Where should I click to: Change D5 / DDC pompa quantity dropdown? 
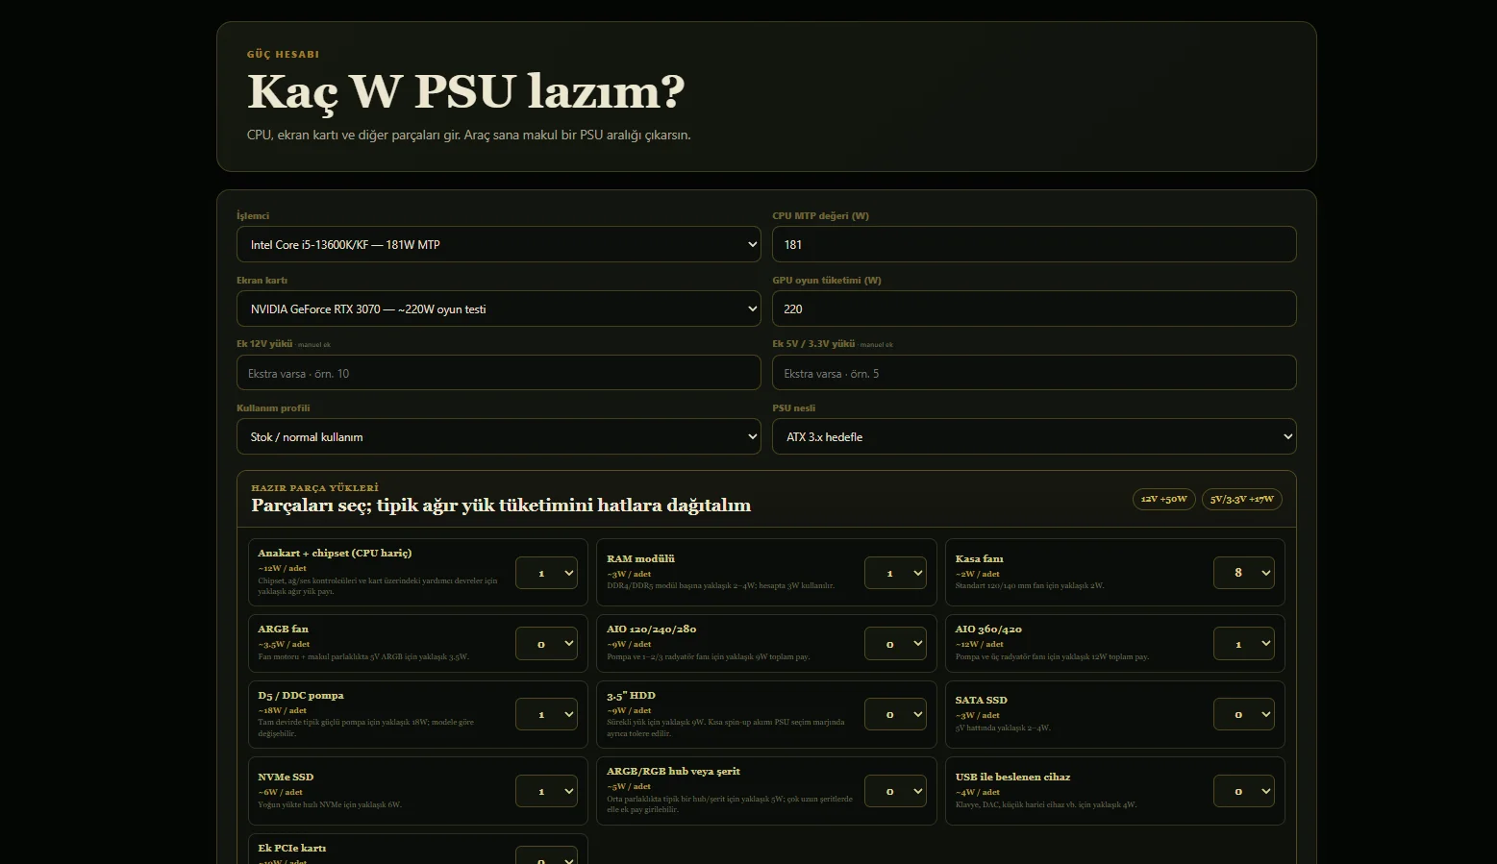(546, 714)
